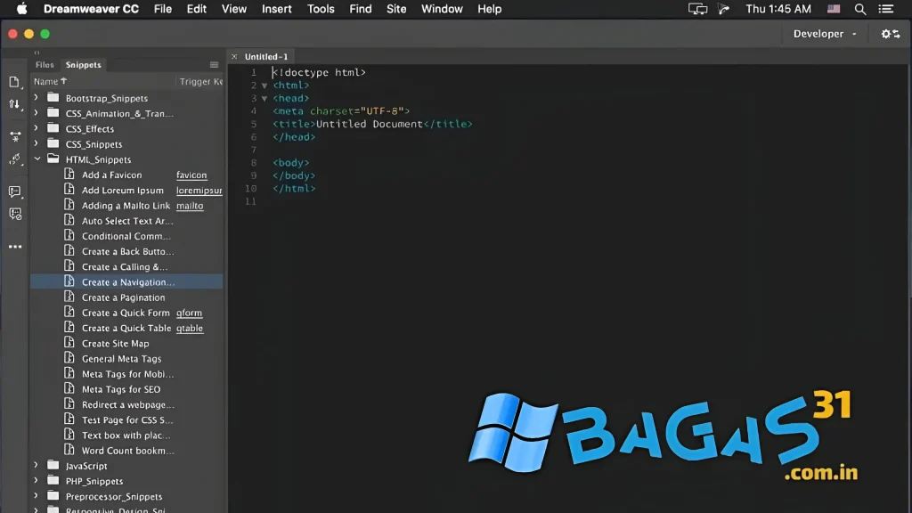The image size is (912, 513).
Task: Select the 'Create a Quick Table' snippet
Action: point(126,328)
